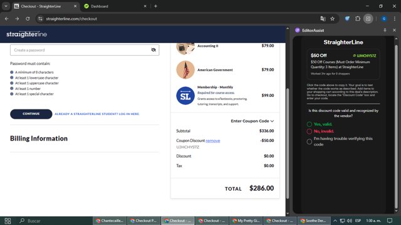Open the Extensions puzzle icon
The width and height of the screenshot is (401, 225).
coord(358,19)
